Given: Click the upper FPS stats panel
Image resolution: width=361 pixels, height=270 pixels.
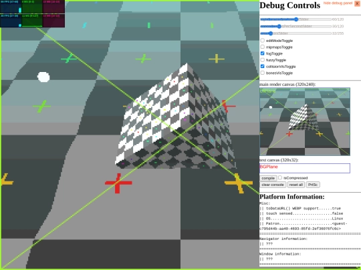Looking at the screenshot, I should click(x=11, y=7).
